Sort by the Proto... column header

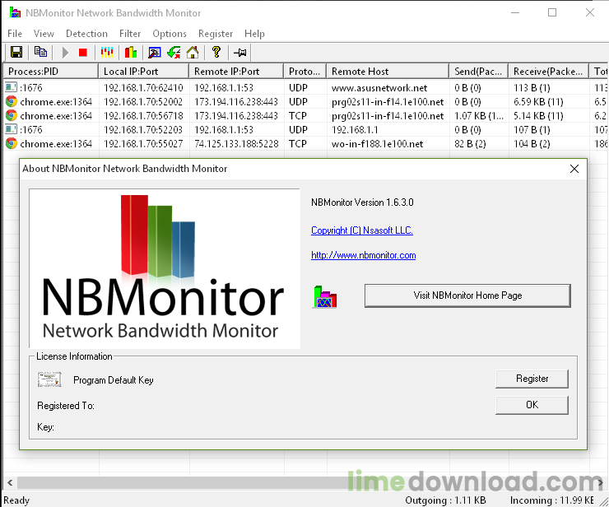pos(304,72)
